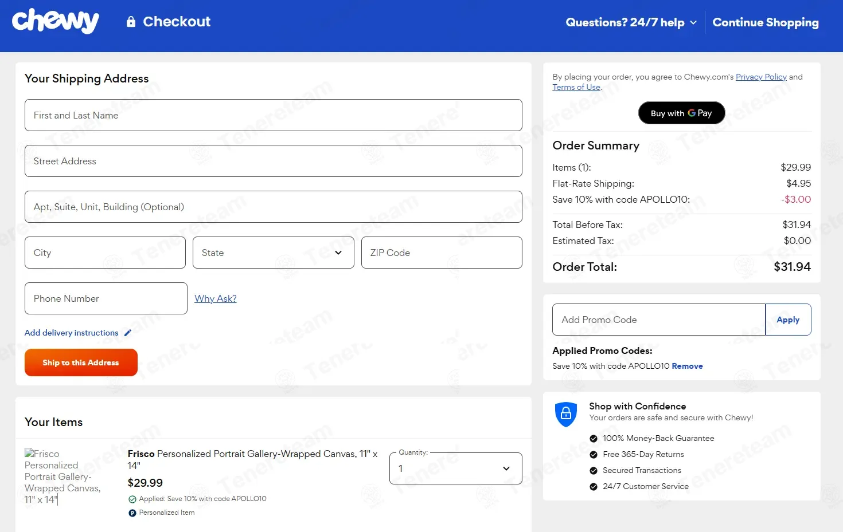Click the Applied Promo Codes label
The height and width of the screenshot is (532, 843).
(x=602, y=350)
